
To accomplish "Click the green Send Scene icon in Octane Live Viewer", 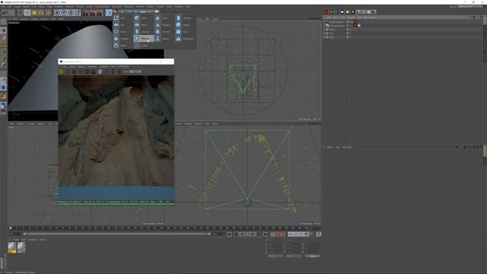I will coord(61,72).
